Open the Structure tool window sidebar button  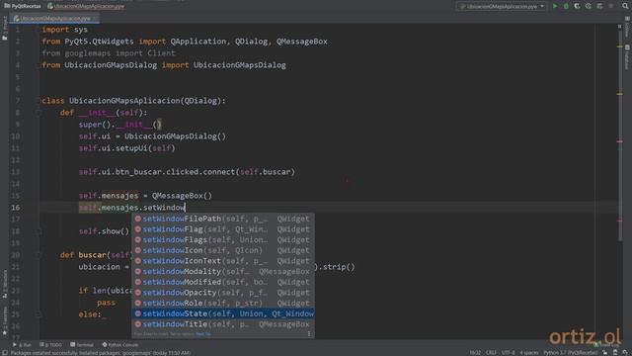pyautogui.click(x=4, y=284)
